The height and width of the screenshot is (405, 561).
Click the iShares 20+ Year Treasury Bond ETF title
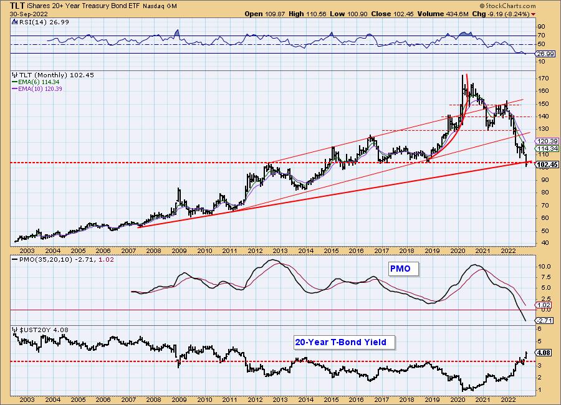click(84, 6)
